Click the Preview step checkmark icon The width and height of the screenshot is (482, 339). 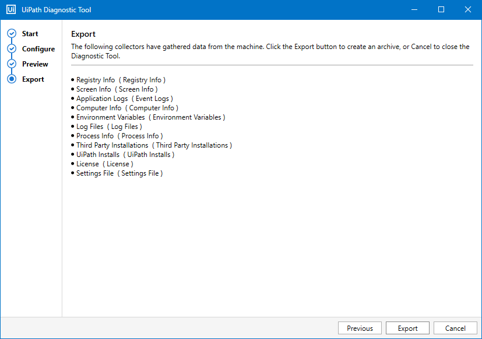[x=12, y=64]
